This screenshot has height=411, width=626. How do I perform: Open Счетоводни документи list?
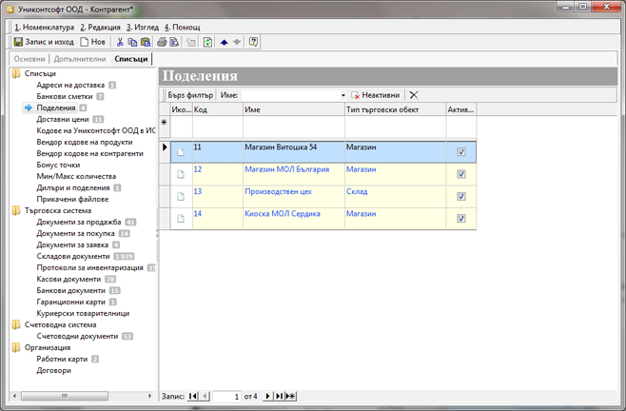pyautogui.click(x=77, y=336)
